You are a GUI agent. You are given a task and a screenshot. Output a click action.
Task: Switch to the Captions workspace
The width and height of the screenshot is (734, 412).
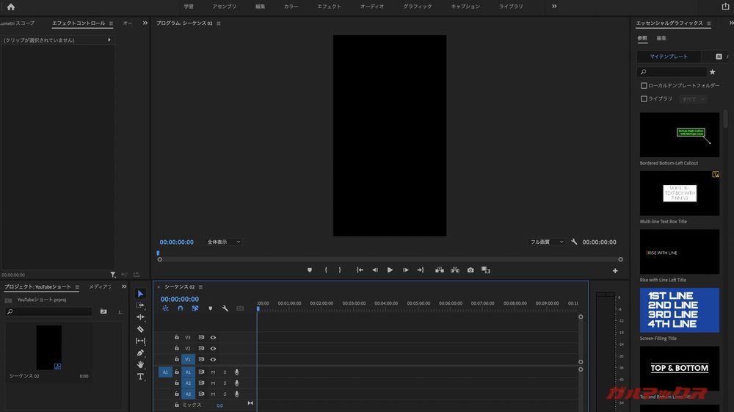click(465, 7)
